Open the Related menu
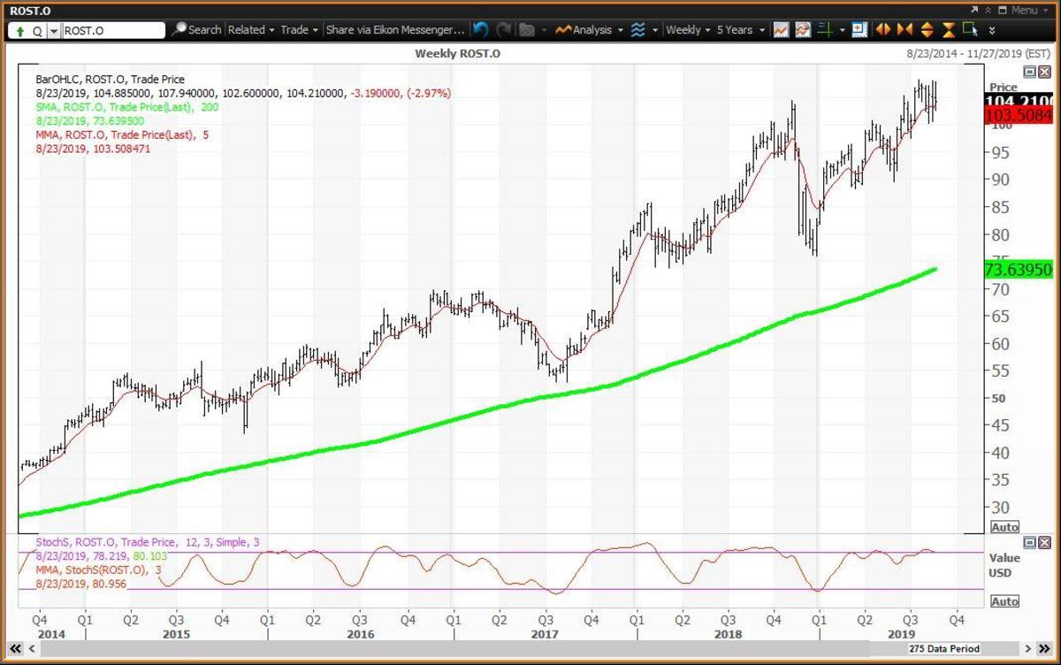1061x665 pixels. pos(251,30)
